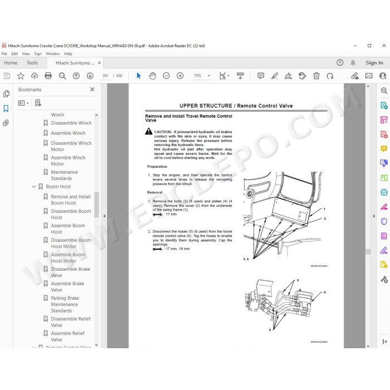This screenshot has height=390, width=390.
Task: Open Export PDF tool in right pane
Action: point(384,105)
